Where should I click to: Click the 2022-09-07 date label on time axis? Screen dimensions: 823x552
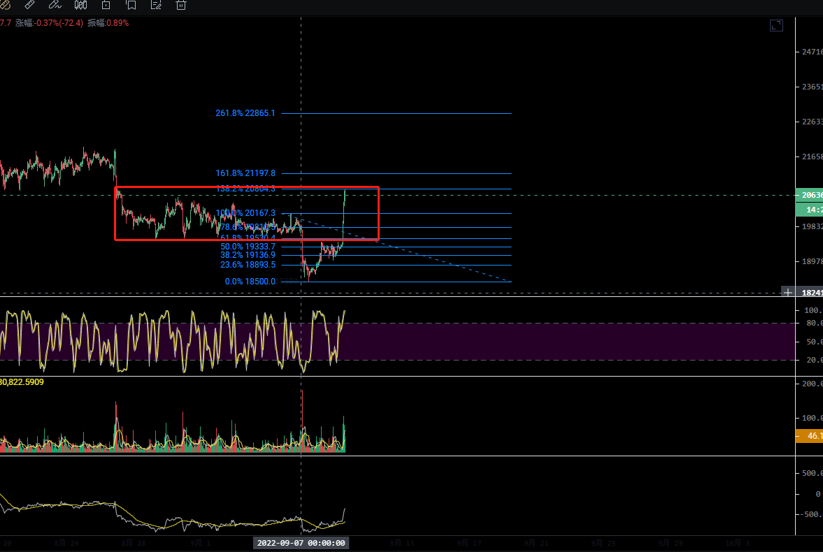(x=301, y=543)
